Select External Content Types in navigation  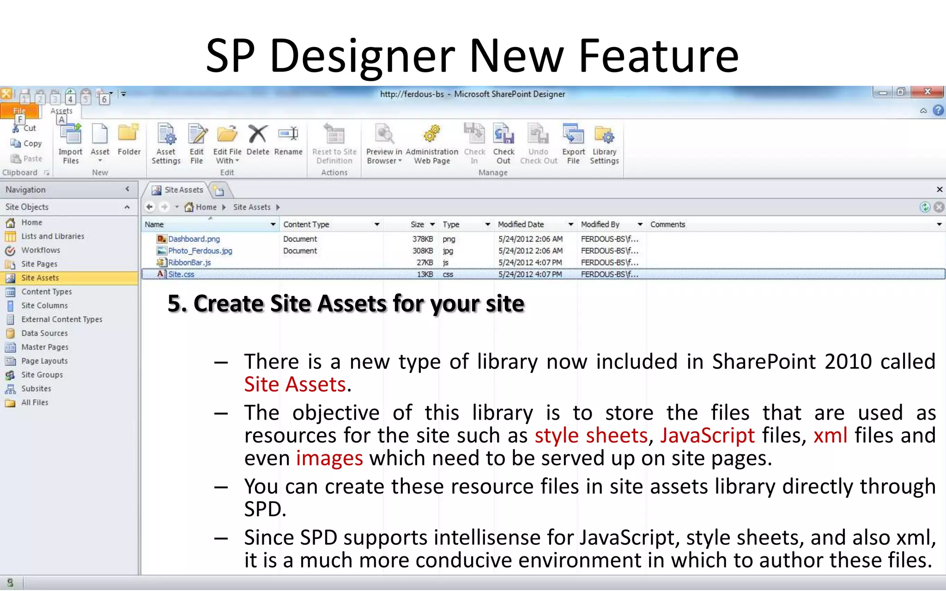coord(62,320)
